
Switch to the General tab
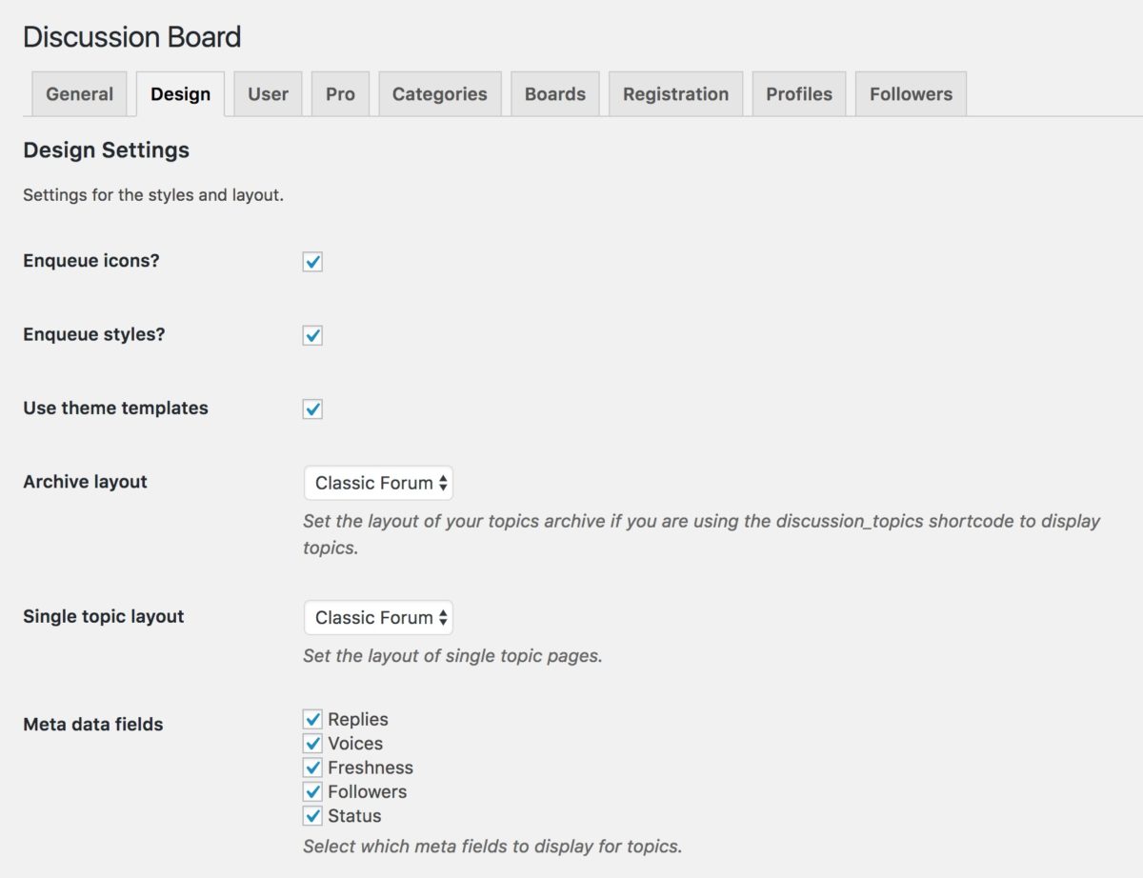tap(79, 94)
